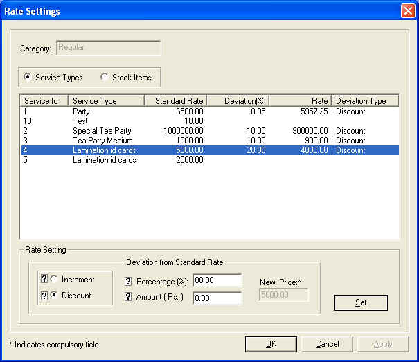Viewport: 419px width, 362px height.
Task: Click the 5957.25 rate cell
Action: click(x=314, y=111)
